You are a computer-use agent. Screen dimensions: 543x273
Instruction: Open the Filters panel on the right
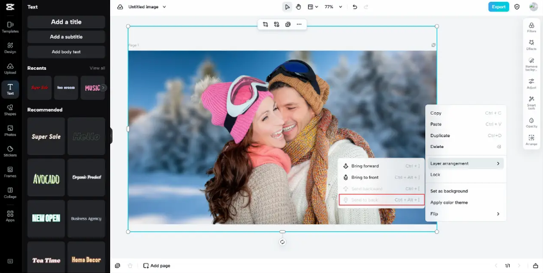pos(531,28)
